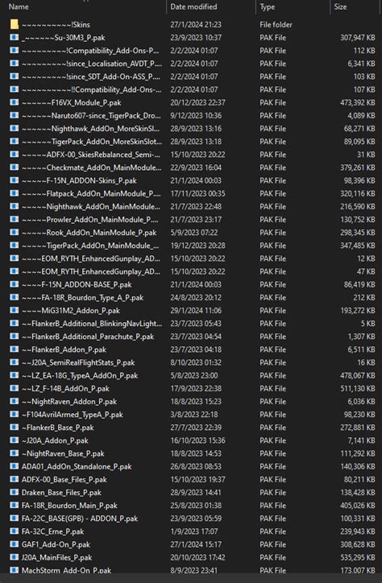Click the Prowler_AddOn_MainModule file icon
Screen dimensions: 382x583
click(x=15, y=219)
